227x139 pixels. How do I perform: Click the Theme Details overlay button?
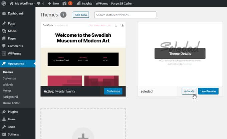[x=180, y=53]
